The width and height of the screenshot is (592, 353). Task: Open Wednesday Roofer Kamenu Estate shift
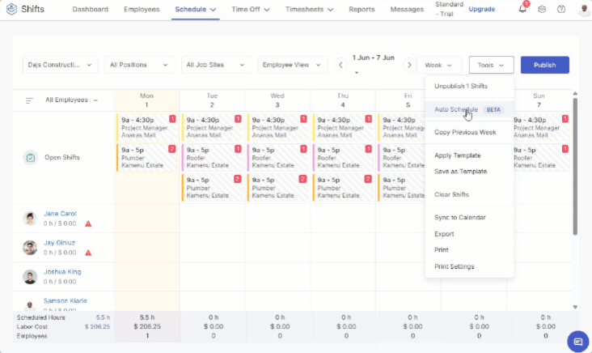pos(277,157)
